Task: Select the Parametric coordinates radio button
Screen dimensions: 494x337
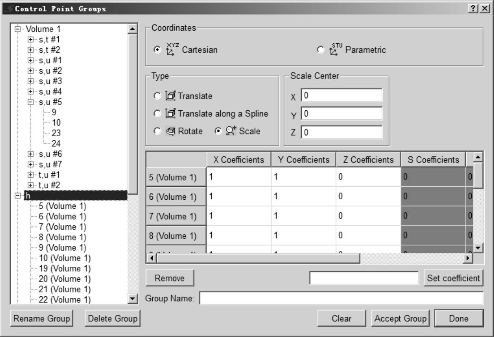Action: [320, 50]
